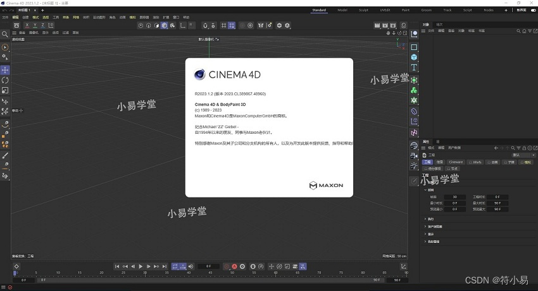Click the Coordinate System icon next to Z
This screenshot has width=538, height=291.
coord(51,25)
